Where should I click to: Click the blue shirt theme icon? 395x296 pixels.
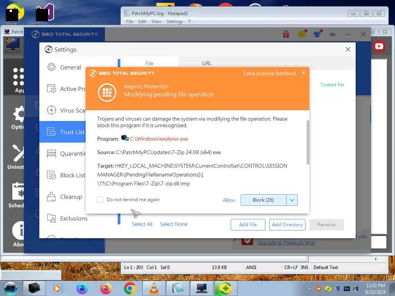[318, 34]
